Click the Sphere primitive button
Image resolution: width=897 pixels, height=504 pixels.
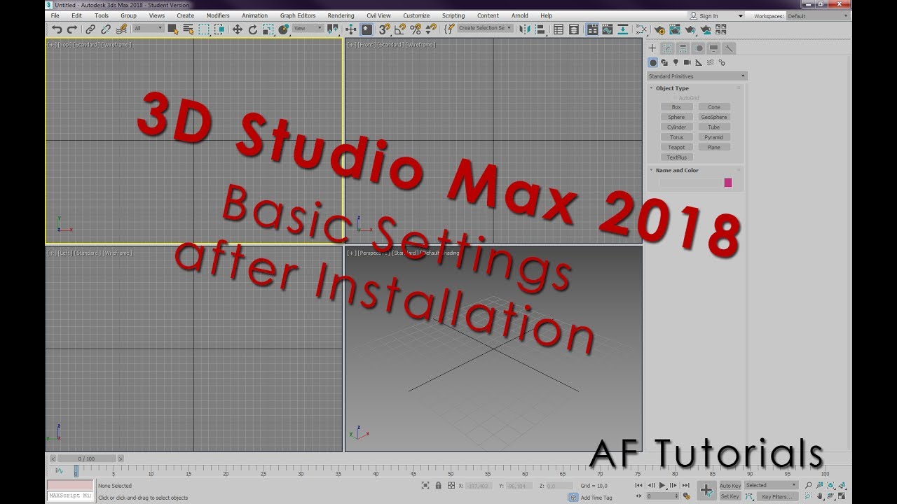(x=676, y=117)
